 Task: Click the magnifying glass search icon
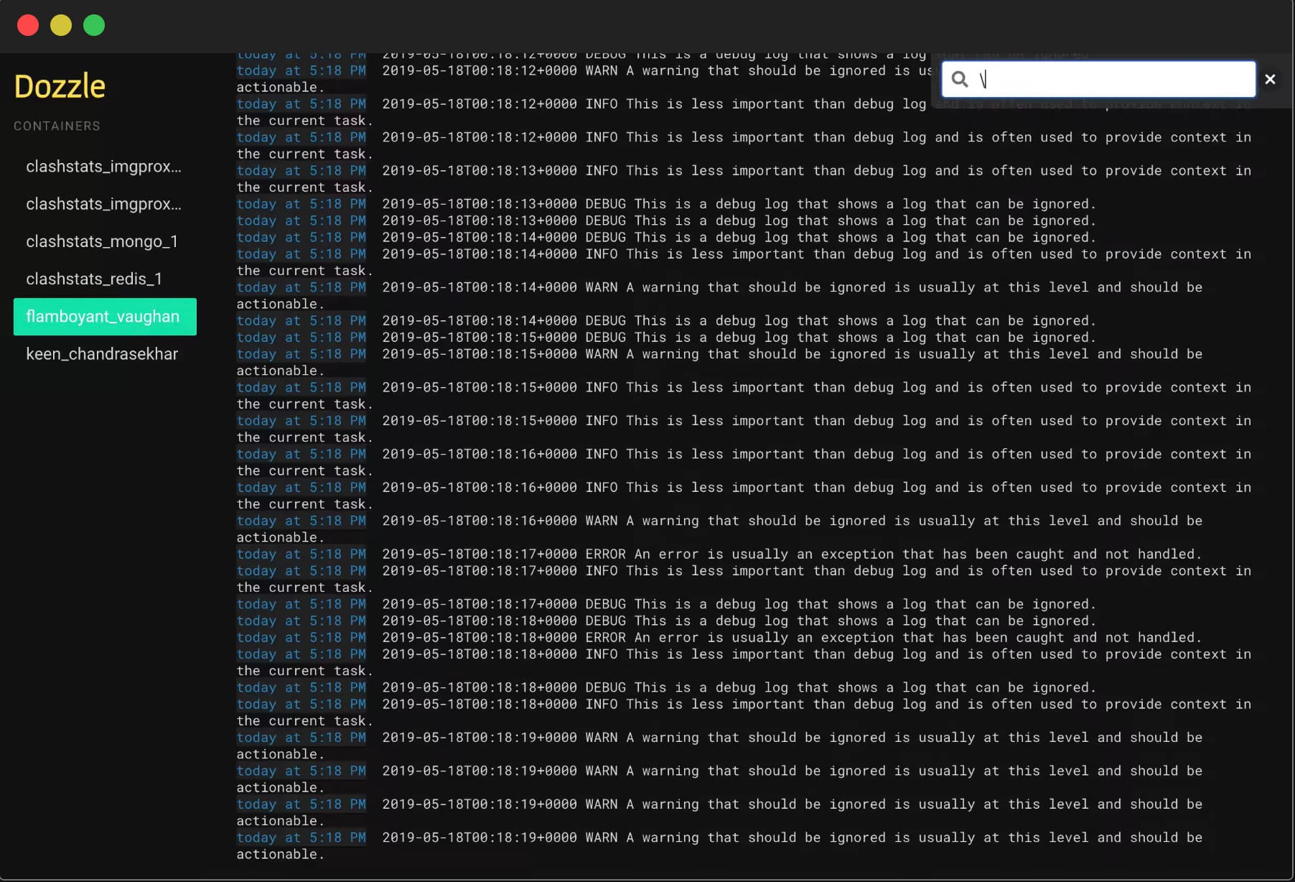[x=960, y=79]
